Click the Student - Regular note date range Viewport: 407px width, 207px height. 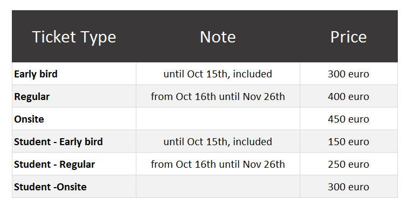pos(218,165)
